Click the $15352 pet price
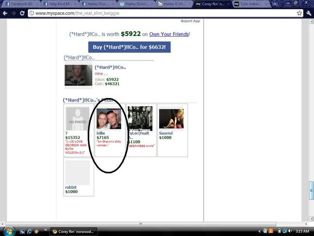 pos(72,138)
